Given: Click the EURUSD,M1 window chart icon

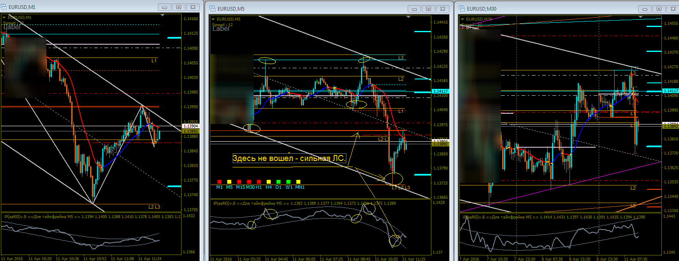Looking at the screenshot, I should click(4, 7).
